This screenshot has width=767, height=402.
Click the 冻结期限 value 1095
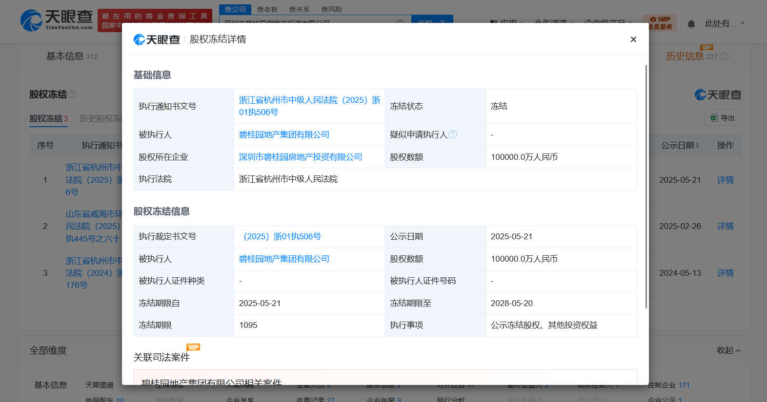248,325
